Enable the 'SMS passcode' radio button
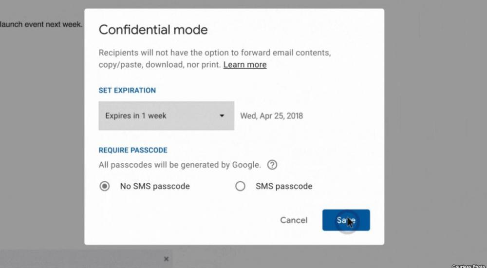 click(x=240, y=186)
